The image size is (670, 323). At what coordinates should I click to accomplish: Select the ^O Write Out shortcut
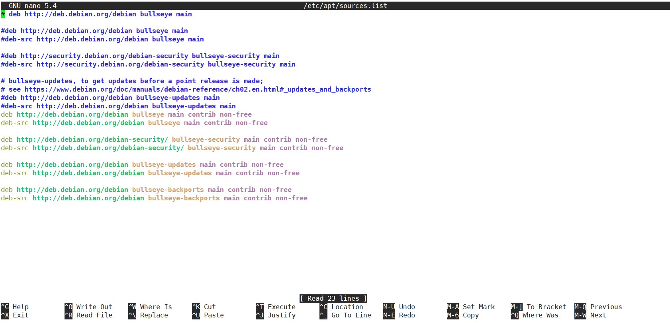click(88, 307)
